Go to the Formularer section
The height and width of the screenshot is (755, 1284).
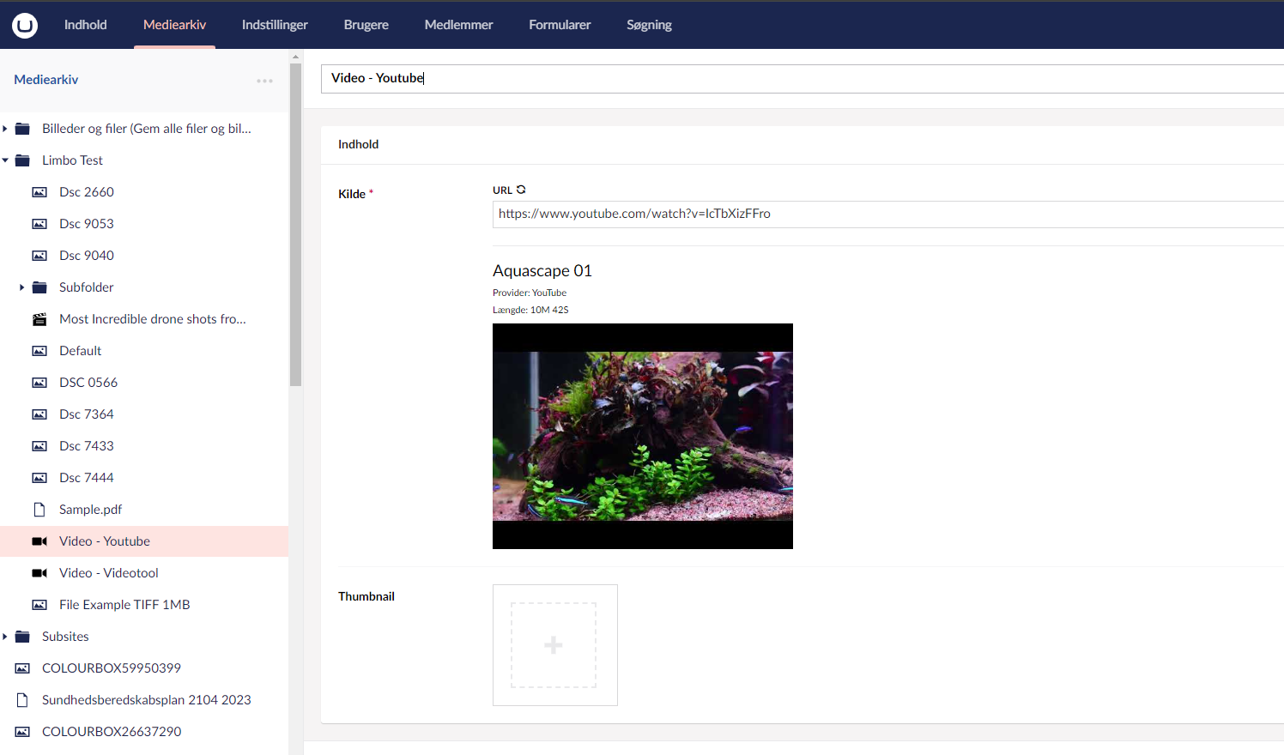coord(560,25)
